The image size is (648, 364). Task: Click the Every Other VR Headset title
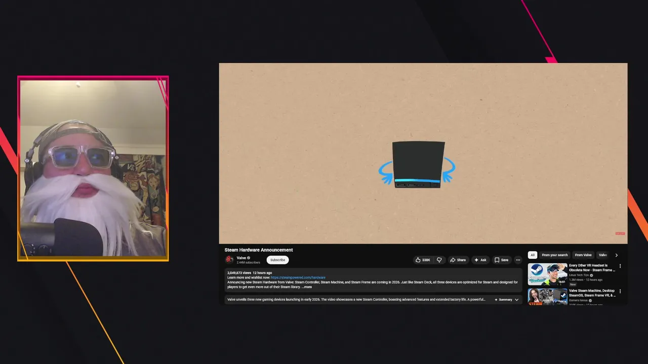(592, 267)
